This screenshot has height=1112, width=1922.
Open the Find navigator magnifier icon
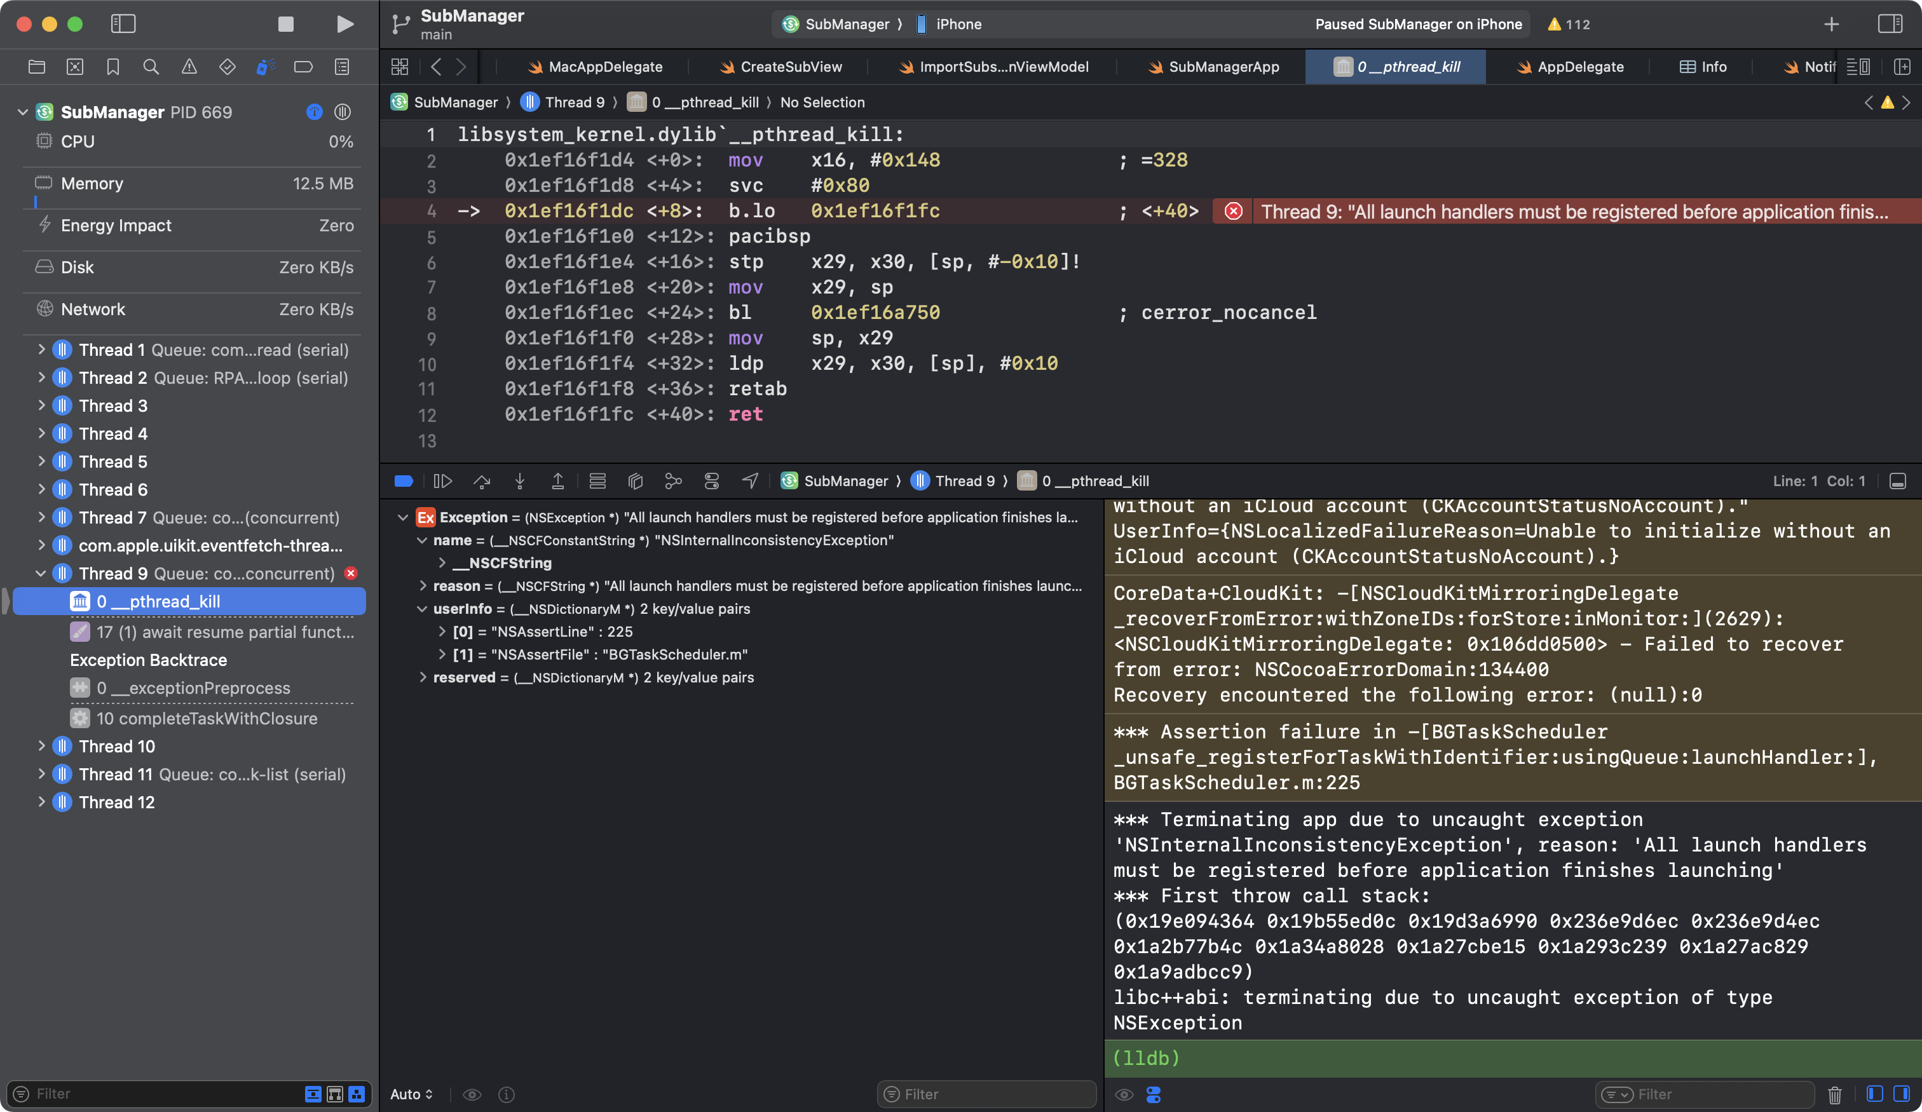151,67
